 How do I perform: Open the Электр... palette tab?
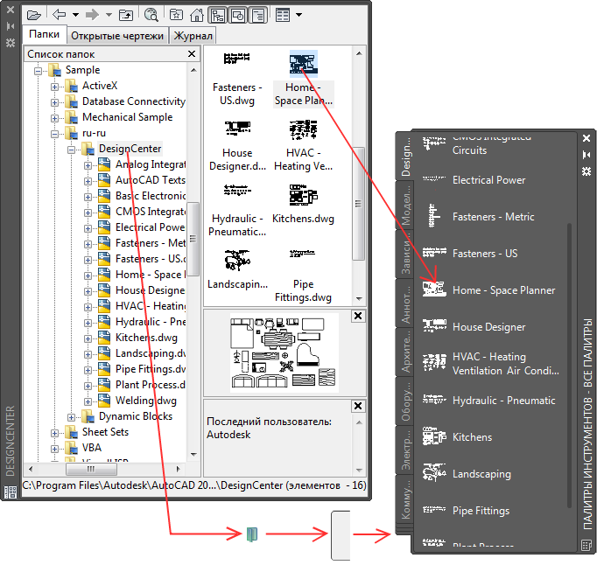pyautogui.click(x=406, y=450)
